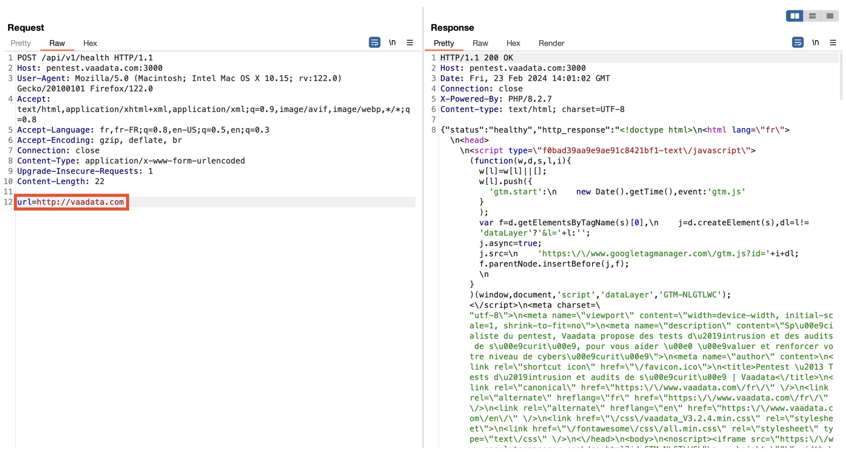This screenshot has height=452, width=846.
Task: Show non-printable \n characters in Response
Action: [x=815, y=43]
